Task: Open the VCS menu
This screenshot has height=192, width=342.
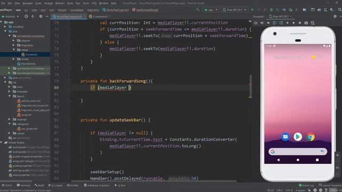Action: 94,3
